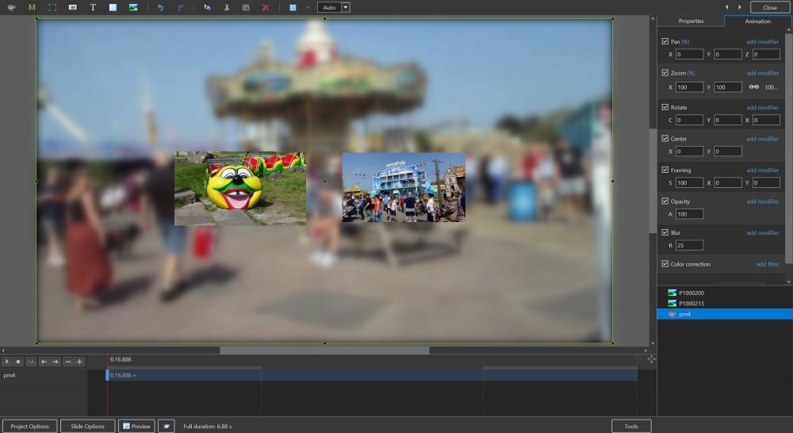Disable the Blur checkbox

pos(665,232)
